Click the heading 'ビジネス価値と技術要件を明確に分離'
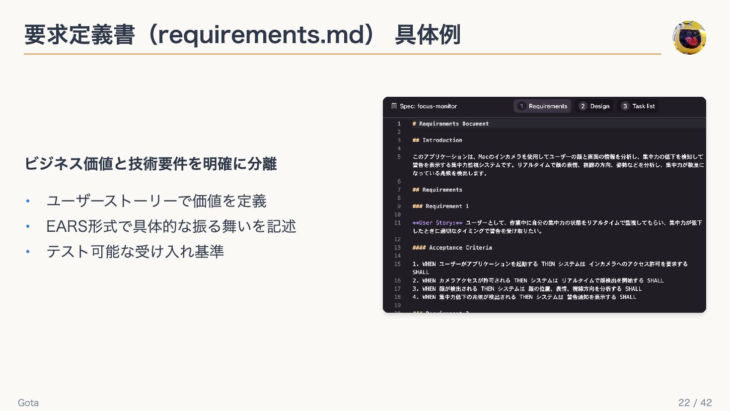The width and height of the screenshot is (730, 411). [x=150, y=164]
